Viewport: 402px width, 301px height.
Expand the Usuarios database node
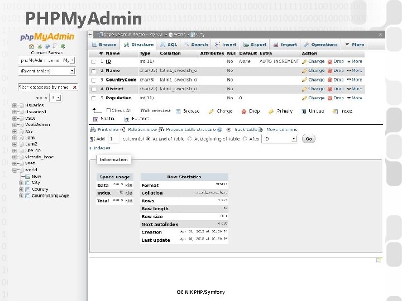click(x=15, y=105)
